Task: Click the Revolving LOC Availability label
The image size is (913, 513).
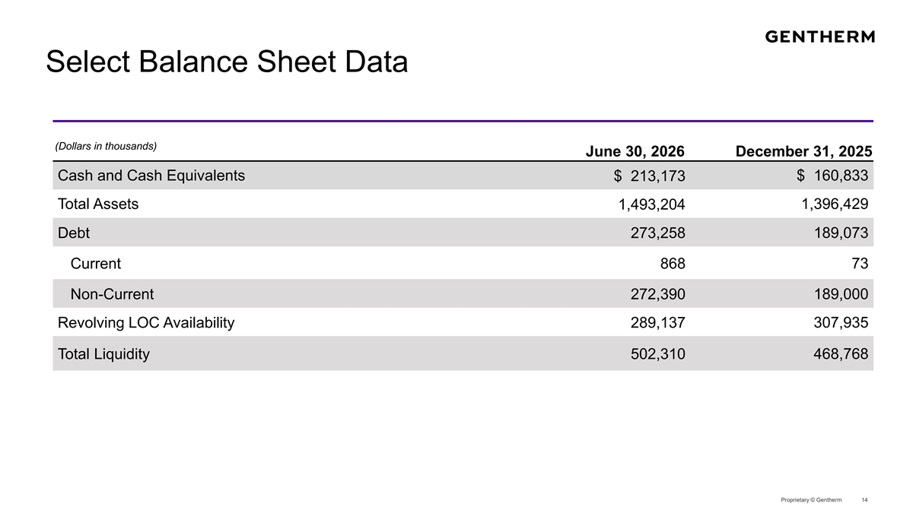Action: click(x=146, y=323)
